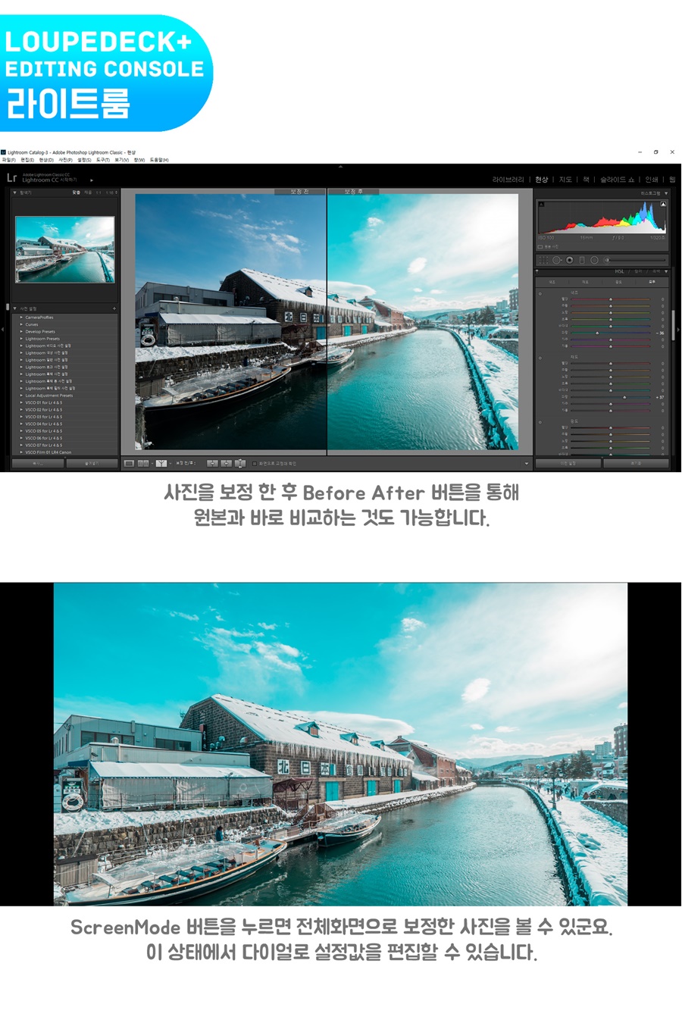Switch to the 라이브러리 module

pyautogui.click(x=508, y=180)
